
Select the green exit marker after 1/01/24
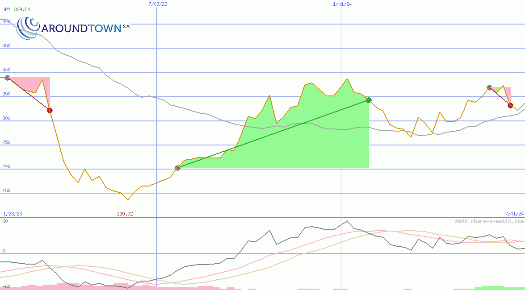(369, 100)
